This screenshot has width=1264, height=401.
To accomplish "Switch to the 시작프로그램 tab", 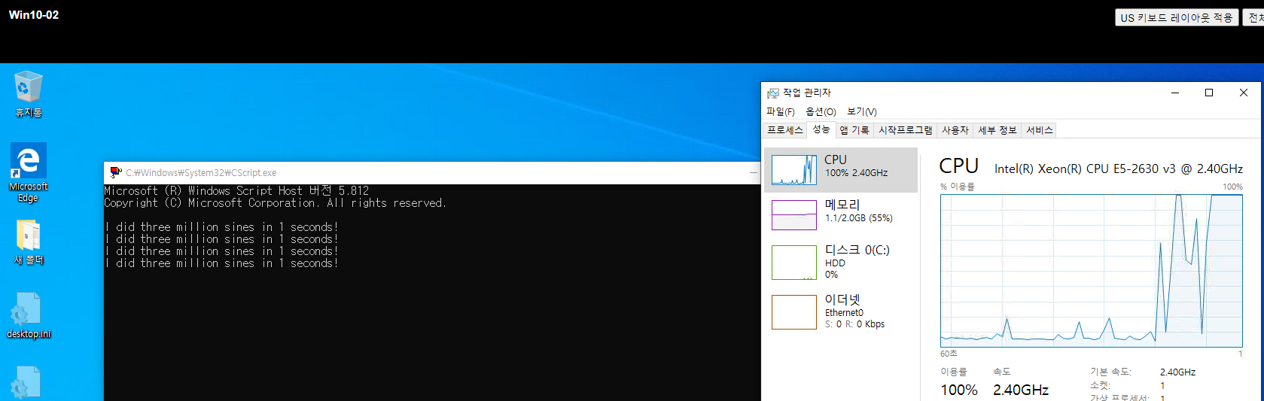I will pyautogui.click(x=906, y=130).
